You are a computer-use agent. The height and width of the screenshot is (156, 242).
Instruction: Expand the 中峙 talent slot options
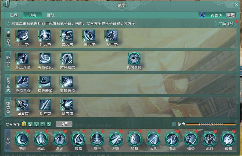[x=22, y=133]
